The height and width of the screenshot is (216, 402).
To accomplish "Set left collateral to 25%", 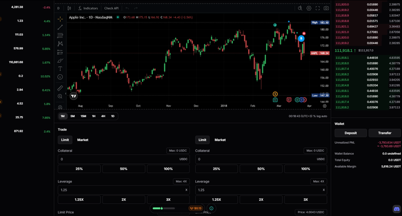I will click(79, 169).
